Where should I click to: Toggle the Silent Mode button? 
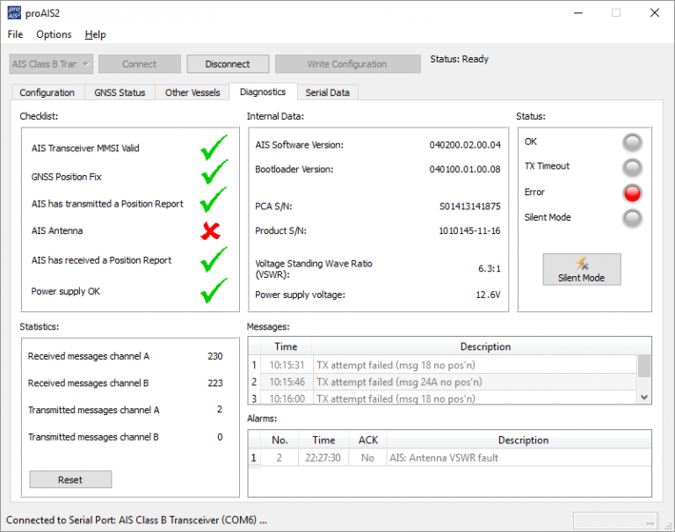click(x=581, y=269)
